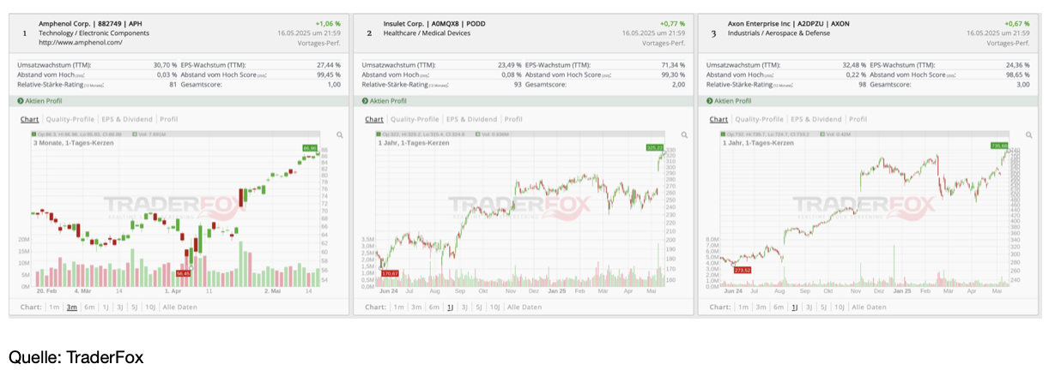The height and width of the screenshot is (382, 1061).
Task: Switch to Profil tab in the Insulet card
Action: coord(513,119)
